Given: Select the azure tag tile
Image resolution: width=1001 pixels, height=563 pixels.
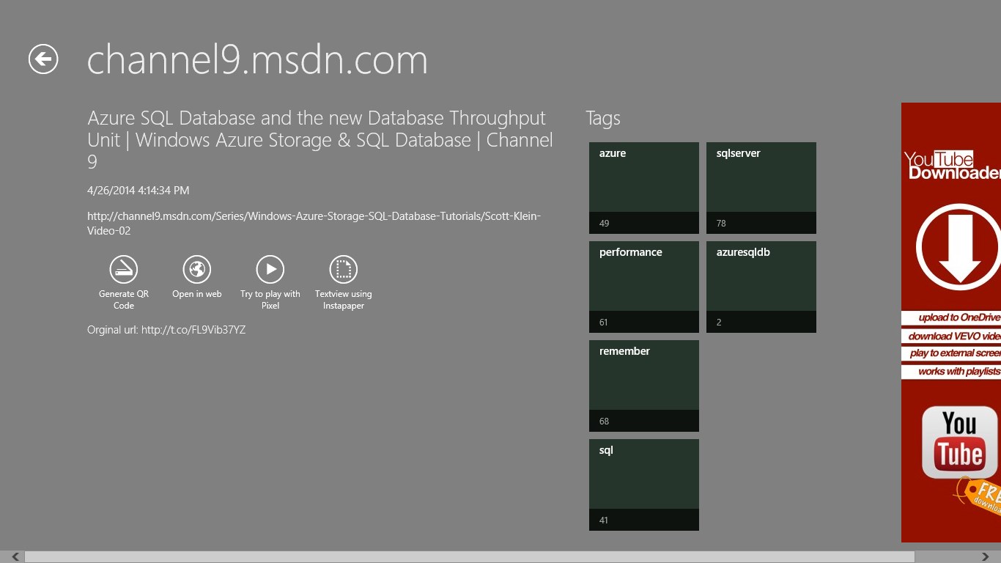Looking at the screenshot, I should pyautogui.click(x=644, y=188).
